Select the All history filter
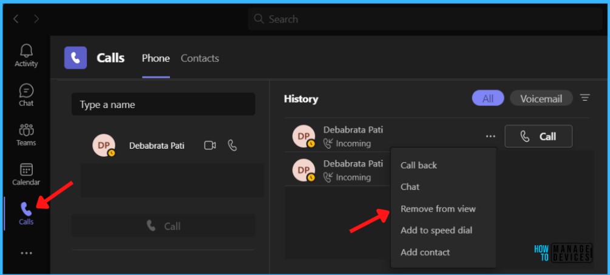610x275 pixels. tap(488, 98)
